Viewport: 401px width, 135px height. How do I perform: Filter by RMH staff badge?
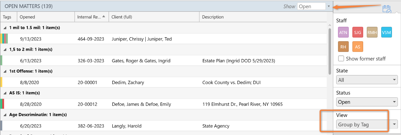tap(372, 32)
